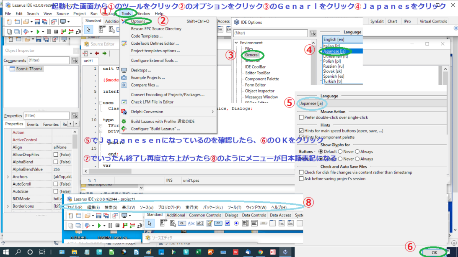Open Chrome from the taskbar

pos(260,252)
